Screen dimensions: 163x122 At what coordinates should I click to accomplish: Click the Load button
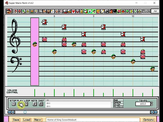pos(27,120)
